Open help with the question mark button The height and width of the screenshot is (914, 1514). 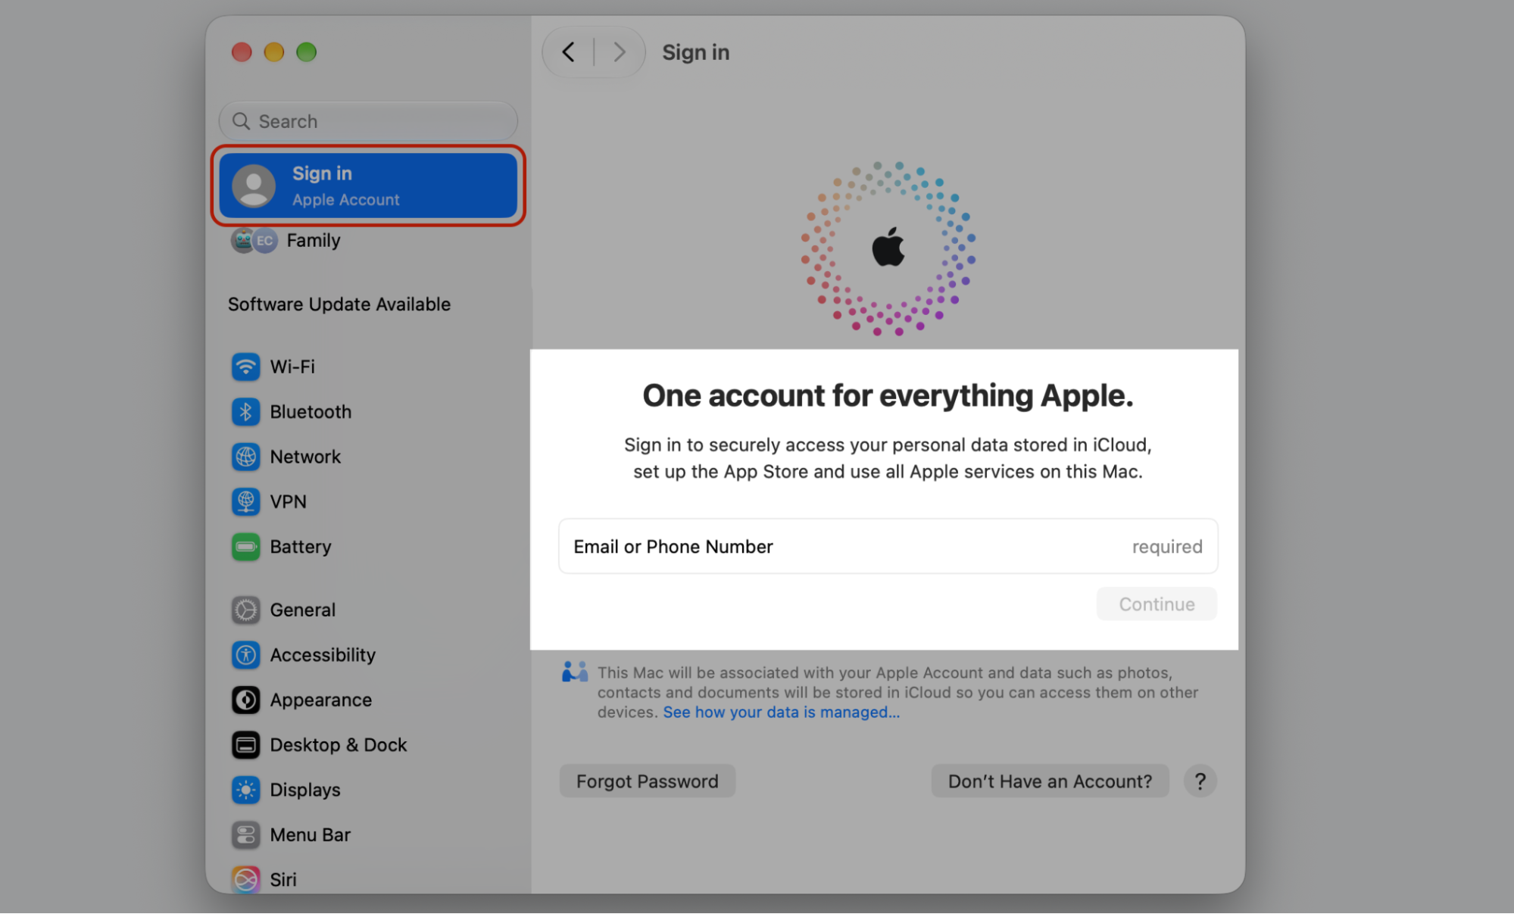tap(1200, 781)
